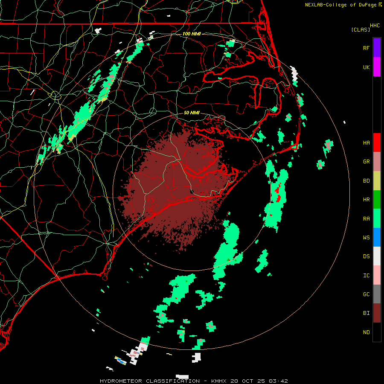The height and width of the screenshot is (384, 384).
Task: Click the GR legend label
Action: pos(366,162)
